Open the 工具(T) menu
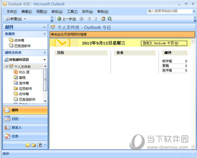Viewport: 197px width, 158px height. coord(72,12)
